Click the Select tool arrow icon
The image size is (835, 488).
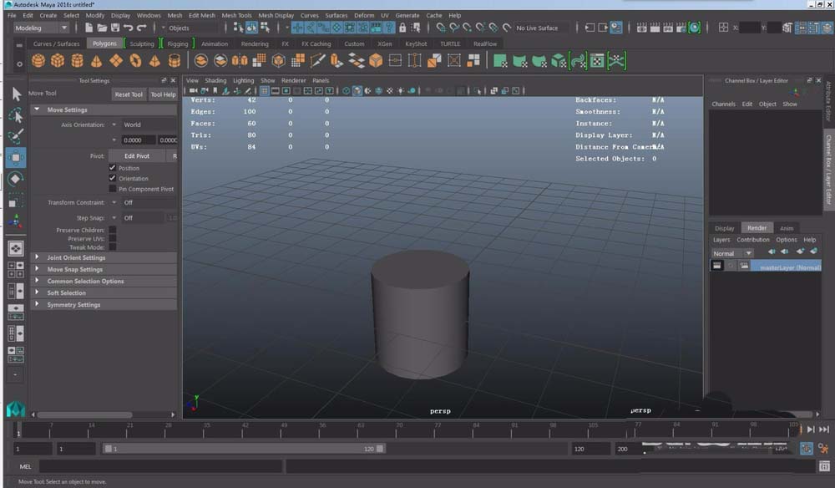pos(16,94)
